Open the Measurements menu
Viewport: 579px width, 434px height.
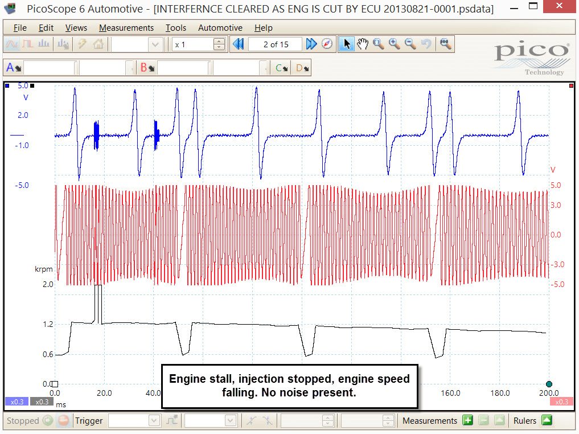pos(126,28)
